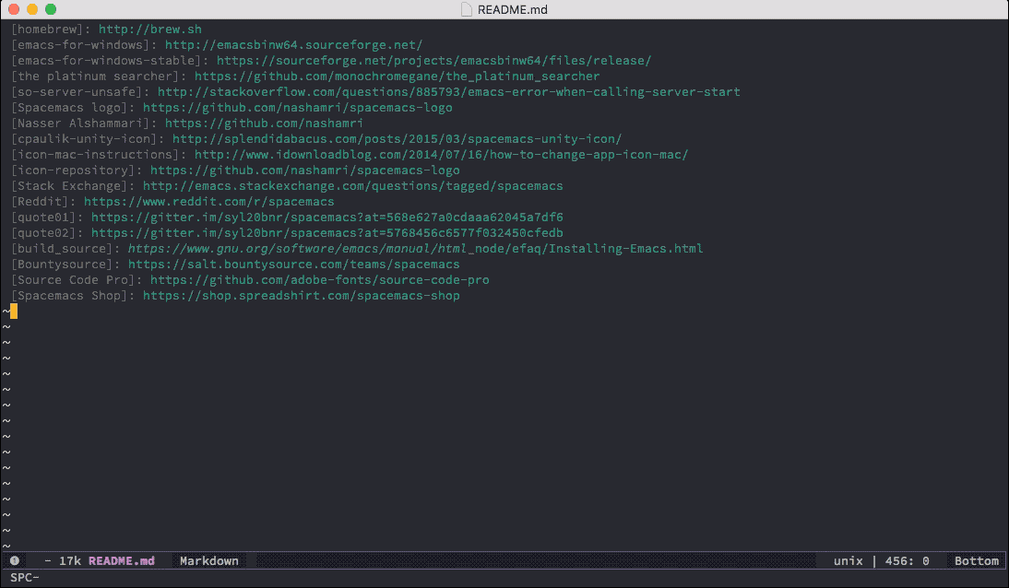The image size is (1009, 588).
Task: Open the homebrew brew.sh link
Action: point(149,29)
